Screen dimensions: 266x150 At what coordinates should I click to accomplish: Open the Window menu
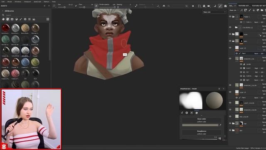[18, 2]
